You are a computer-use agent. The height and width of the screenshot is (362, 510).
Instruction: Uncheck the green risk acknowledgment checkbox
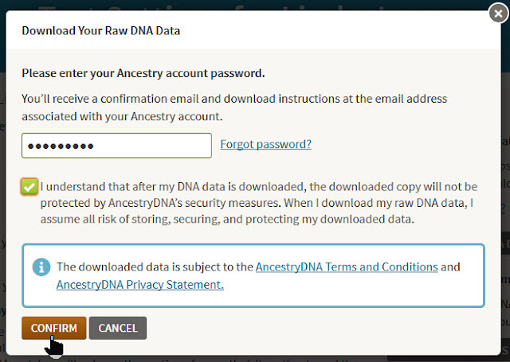pyautogui.click(x=29, y=187)
